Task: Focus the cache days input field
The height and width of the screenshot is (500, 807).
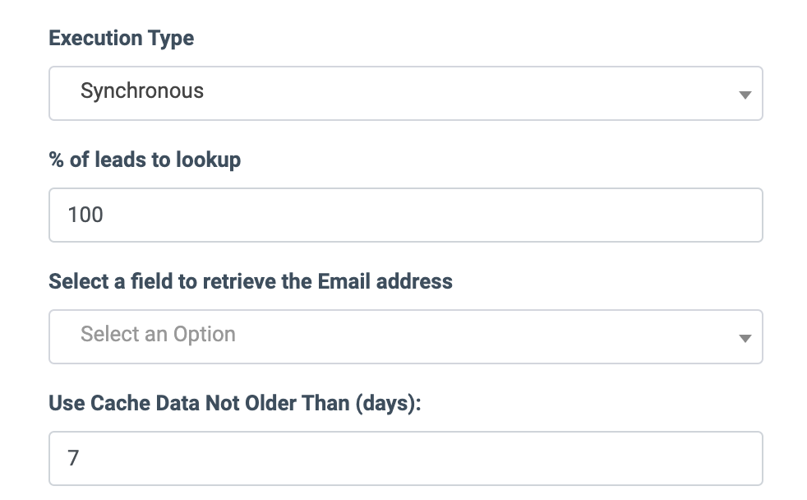Action: click(405, 458)
